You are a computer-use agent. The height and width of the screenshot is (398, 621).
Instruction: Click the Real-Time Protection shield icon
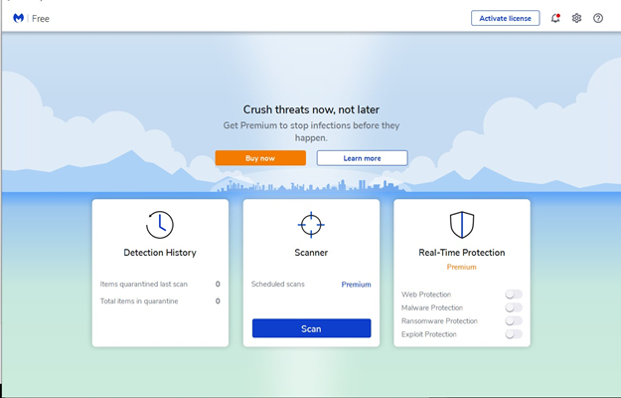click(462, 225)
